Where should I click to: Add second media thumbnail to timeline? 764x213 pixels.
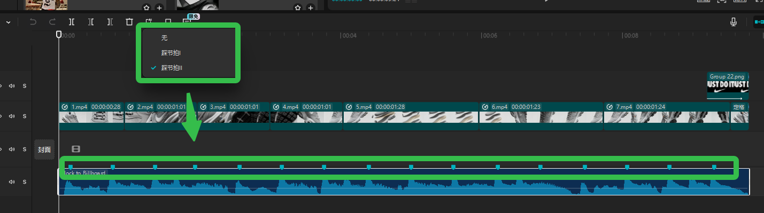pyautogui.click(x=311, y=7)
